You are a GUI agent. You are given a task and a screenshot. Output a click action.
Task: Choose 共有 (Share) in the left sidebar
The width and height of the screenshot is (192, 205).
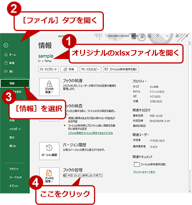(12, 121)
